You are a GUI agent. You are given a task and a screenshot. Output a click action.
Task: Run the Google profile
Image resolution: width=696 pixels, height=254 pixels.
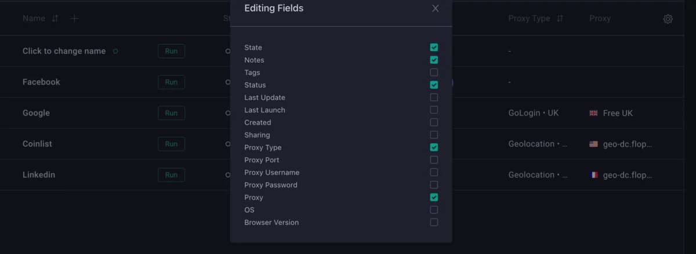(171, 113)
